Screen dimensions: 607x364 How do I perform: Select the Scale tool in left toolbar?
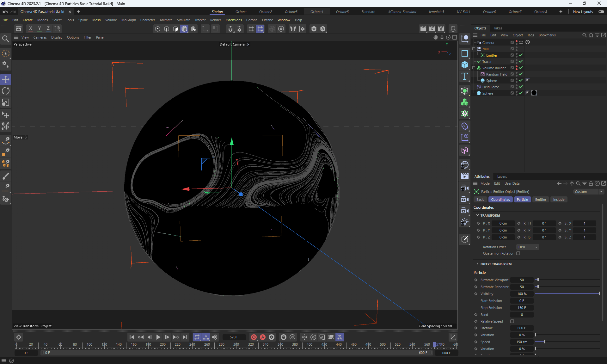(6, 102)
